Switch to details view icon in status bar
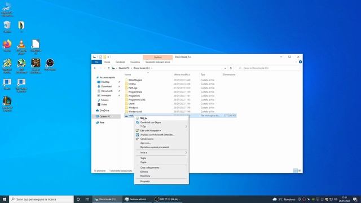 pos(296,170)
